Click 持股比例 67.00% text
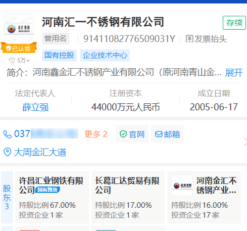247x231 pixels. coord(47,205)
